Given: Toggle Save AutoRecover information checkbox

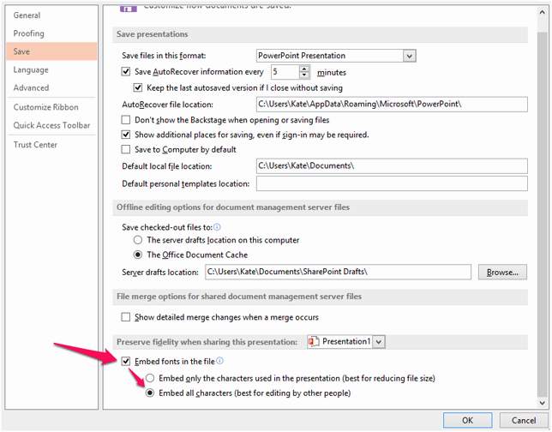Looking at the screenshot, I should (x=126, y=72).
